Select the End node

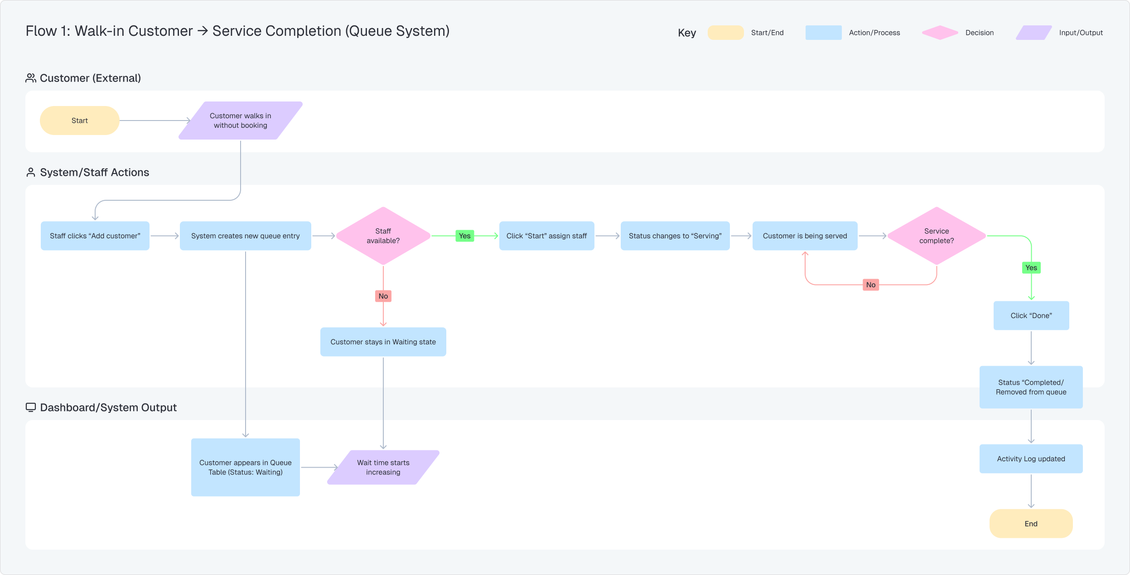[x=1031, y=523]
